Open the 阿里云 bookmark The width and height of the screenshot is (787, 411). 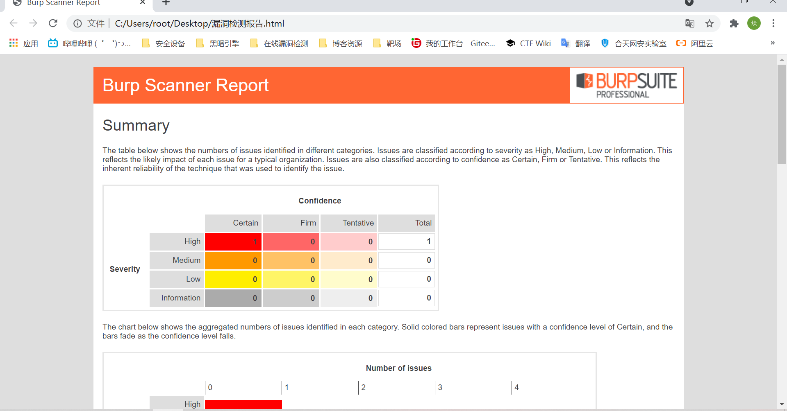695,43
